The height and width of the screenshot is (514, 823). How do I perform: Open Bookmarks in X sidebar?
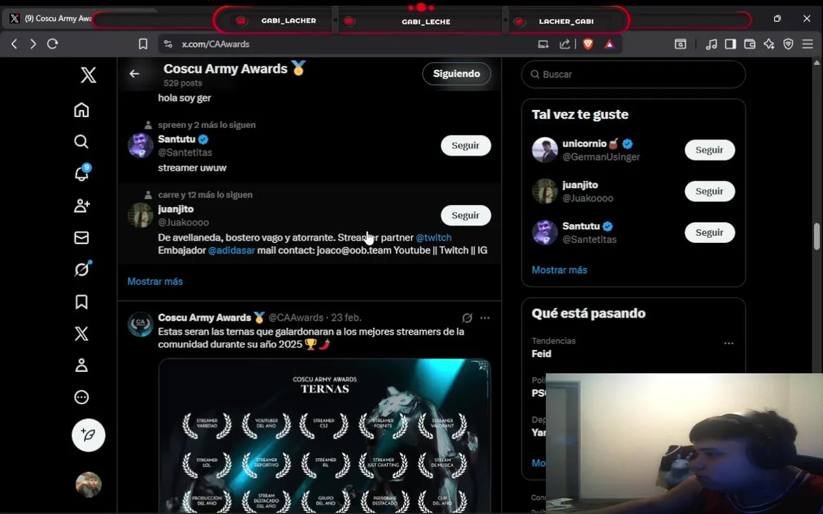(x=81, y=301)
